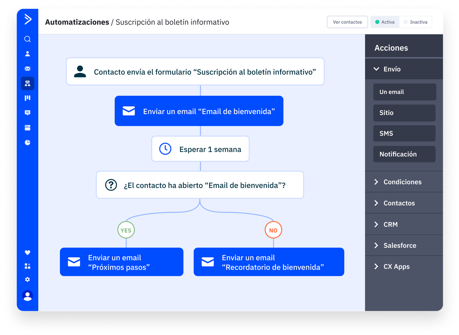Open the settings gear icon

[x=28, y=279]
